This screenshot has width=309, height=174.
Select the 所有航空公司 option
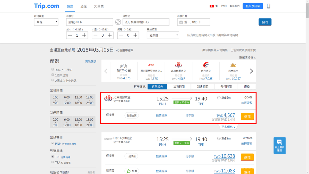[124, 71]
